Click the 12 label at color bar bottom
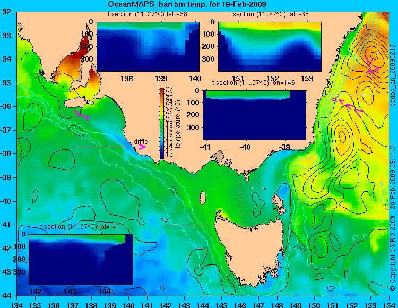Image resolution: width=398 pixels, height=308 pixels. pos(169,155)
